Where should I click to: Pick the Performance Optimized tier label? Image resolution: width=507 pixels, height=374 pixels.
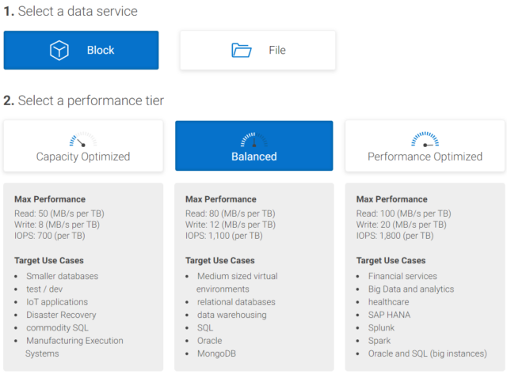pos(425,157)
